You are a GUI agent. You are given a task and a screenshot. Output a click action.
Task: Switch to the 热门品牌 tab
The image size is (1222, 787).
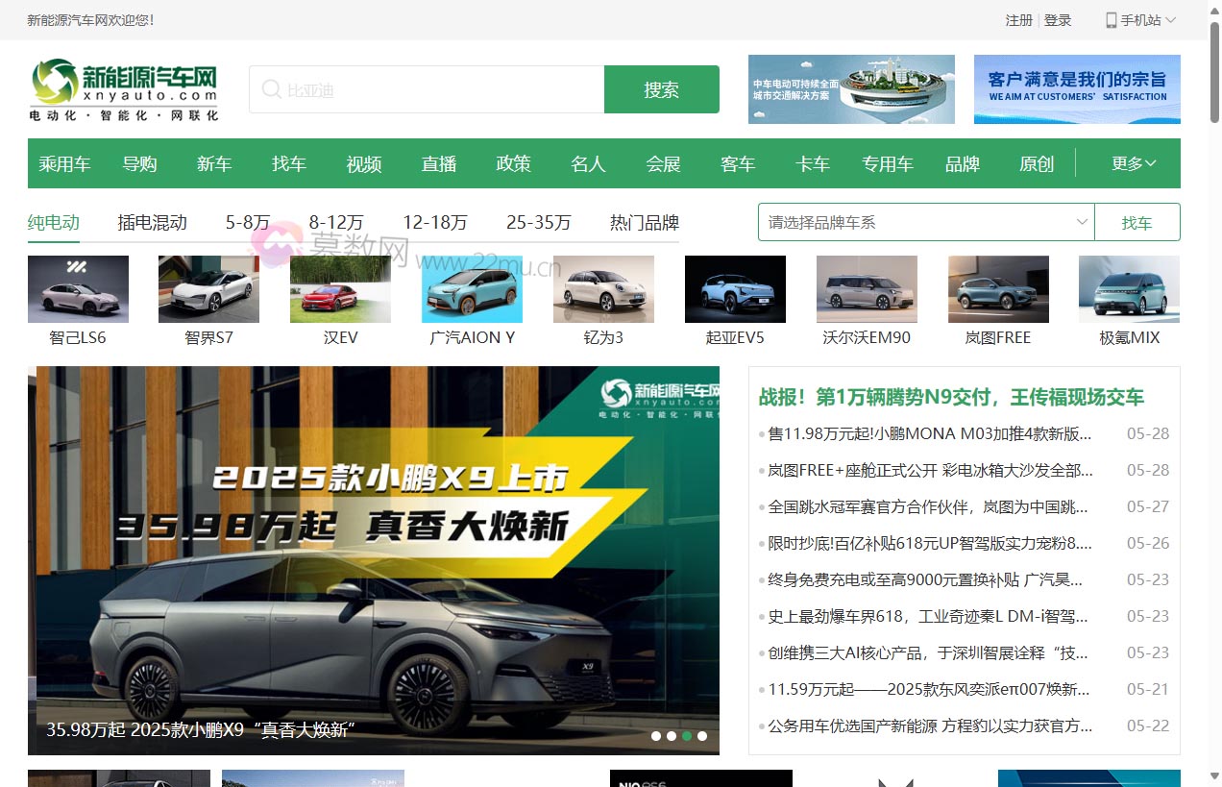pos(642,222)
